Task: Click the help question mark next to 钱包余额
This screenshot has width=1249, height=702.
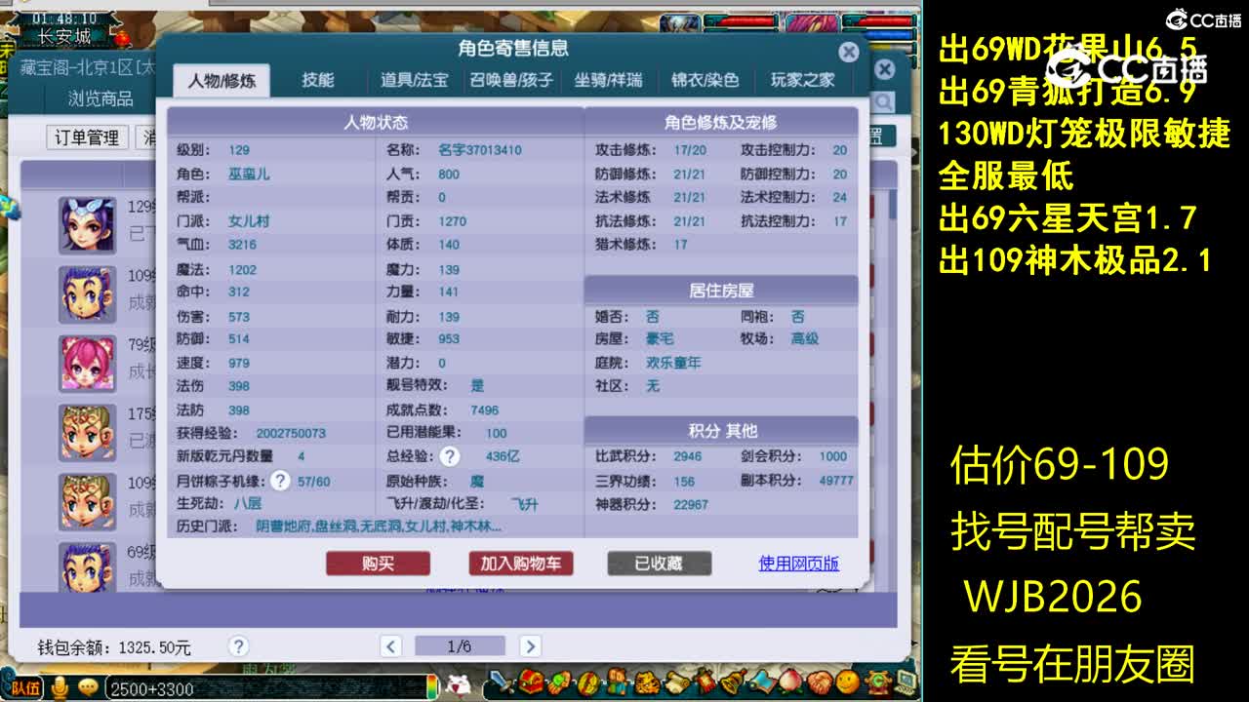Action: (236, 643)
